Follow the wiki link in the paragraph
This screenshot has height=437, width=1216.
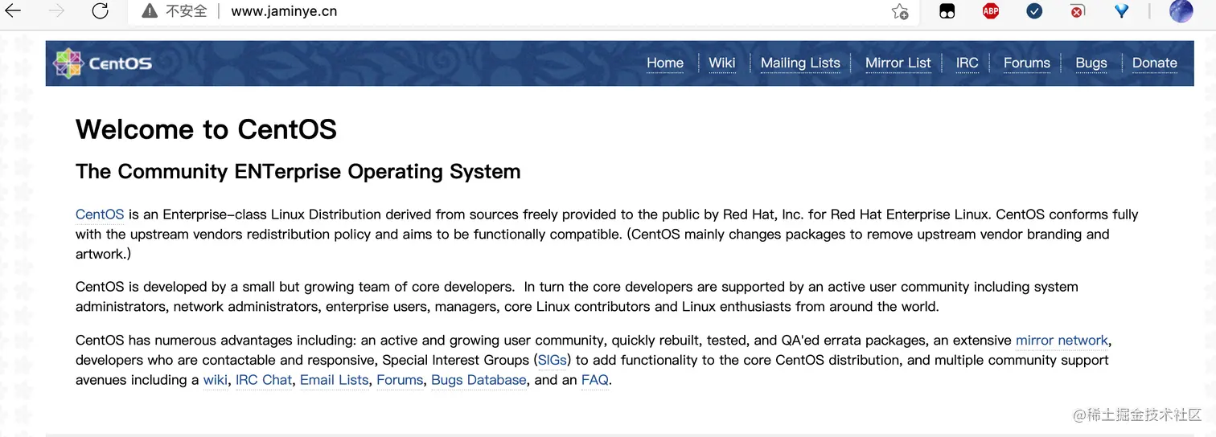tap(215, 380)
